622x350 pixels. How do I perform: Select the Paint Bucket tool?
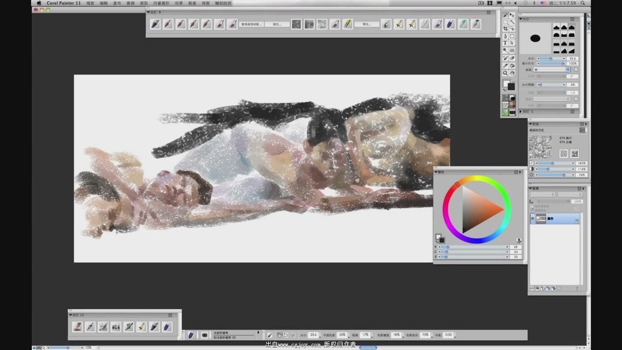tap(512, 66)
